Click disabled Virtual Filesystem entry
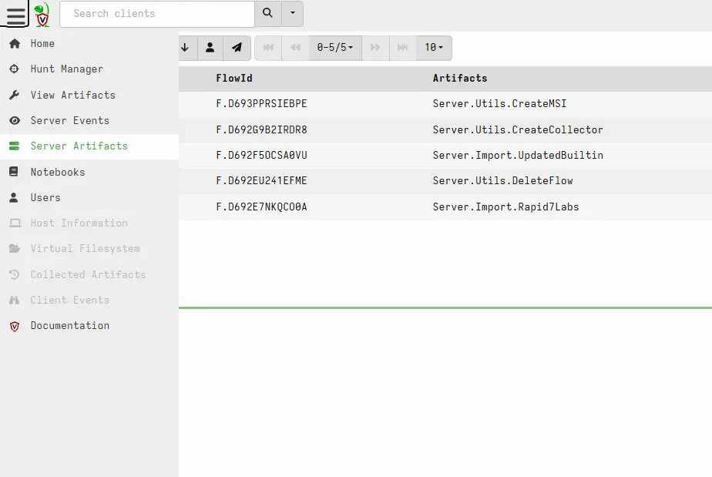 (89, 248)
